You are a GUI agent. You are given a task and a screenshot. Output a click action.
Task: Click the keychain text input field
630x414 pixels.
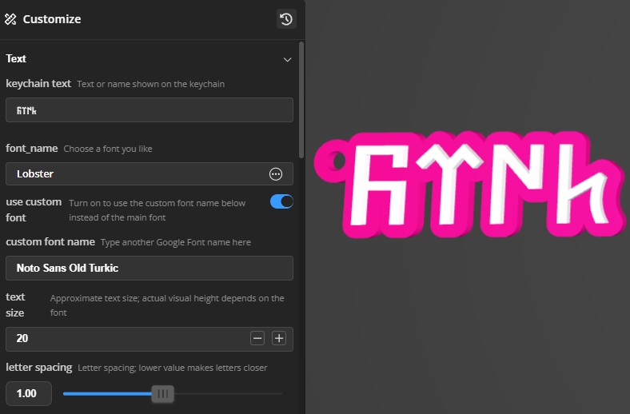(150, 110)
